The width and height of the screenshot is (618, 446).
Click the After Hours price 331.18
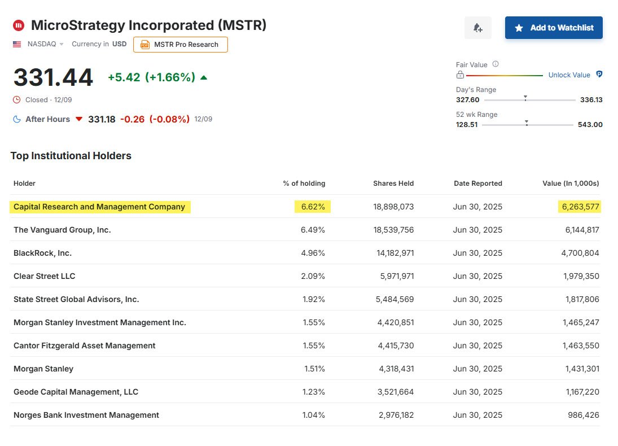click(x=102, y=119)
